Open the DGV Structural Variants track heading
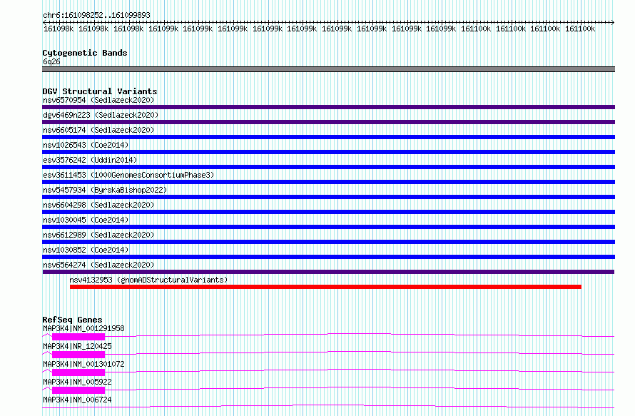This screenshot has height=416, width=635. pos(100,91)
